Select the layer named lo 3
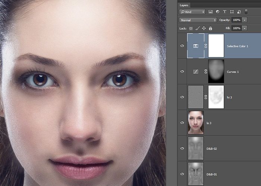 [209, 123]
